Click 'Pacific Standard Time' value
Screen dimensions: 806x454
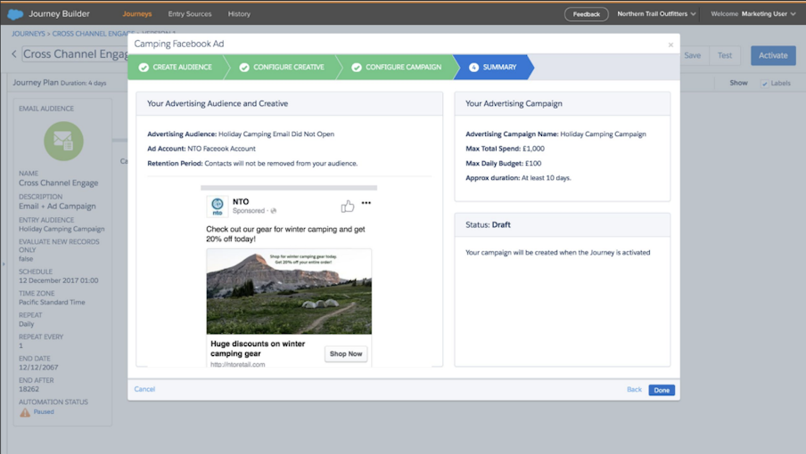pos(52,303)
